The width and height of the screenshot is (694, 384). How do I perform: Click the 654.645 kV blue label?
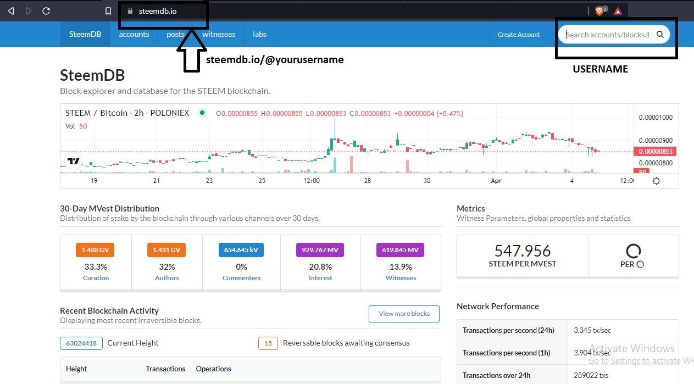[241, 250]
